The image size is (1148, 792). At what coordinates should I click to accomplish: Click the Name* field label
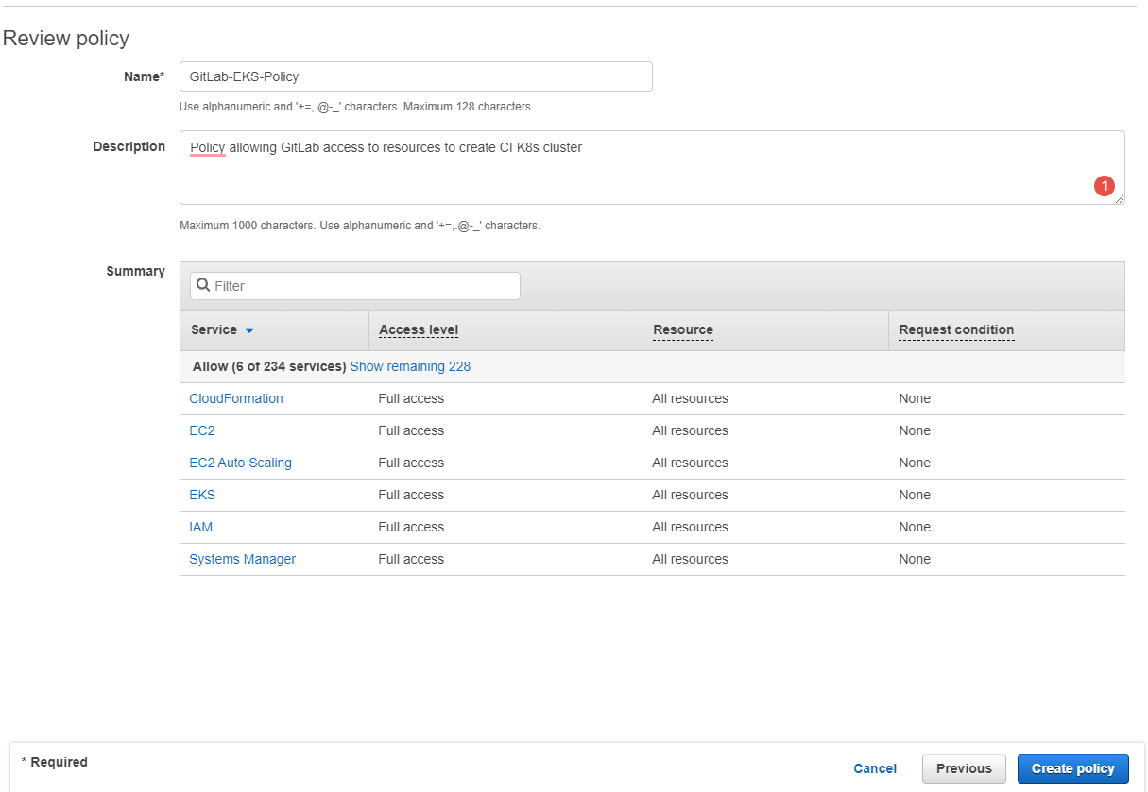145,76
